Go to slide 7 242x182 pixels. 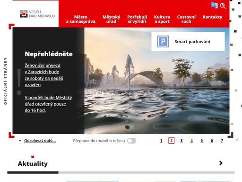(222, 141)
